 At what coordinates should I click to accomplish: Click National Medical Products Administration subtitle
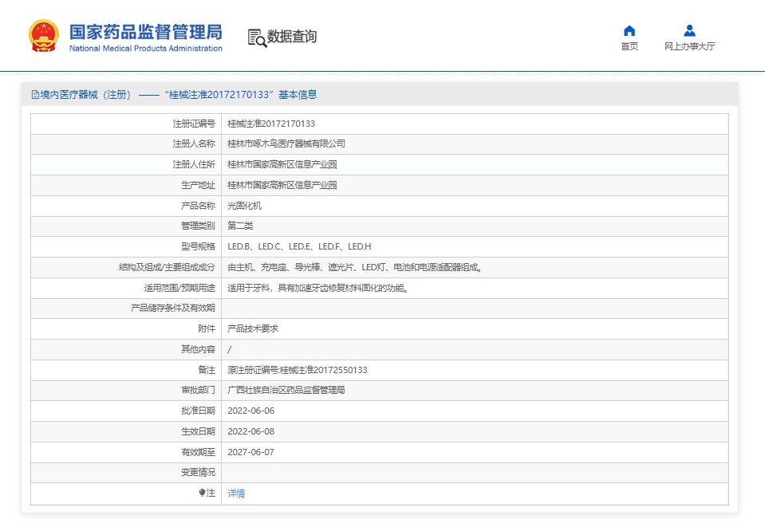[x=146, y=49]
